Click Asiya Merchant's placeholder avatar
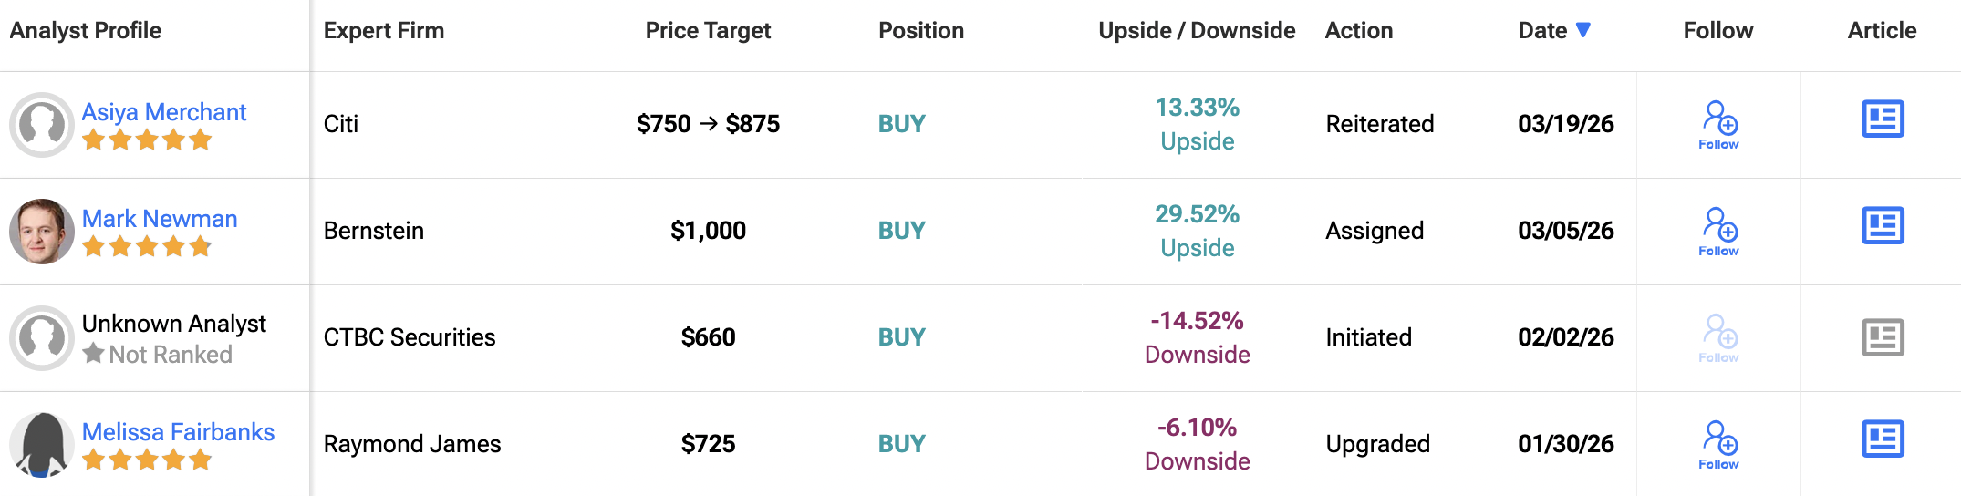 click(x=42, y=125)
